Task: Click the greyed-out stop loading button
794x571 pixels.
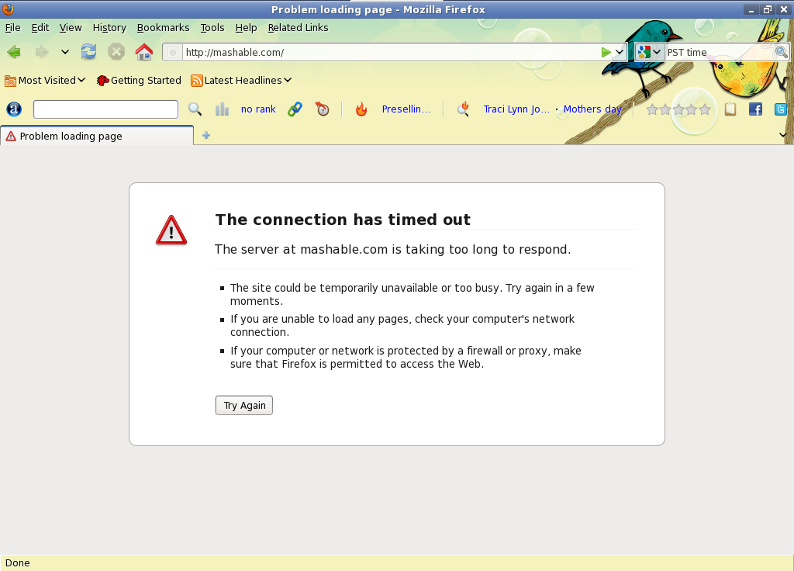Action: click(116, 52)
